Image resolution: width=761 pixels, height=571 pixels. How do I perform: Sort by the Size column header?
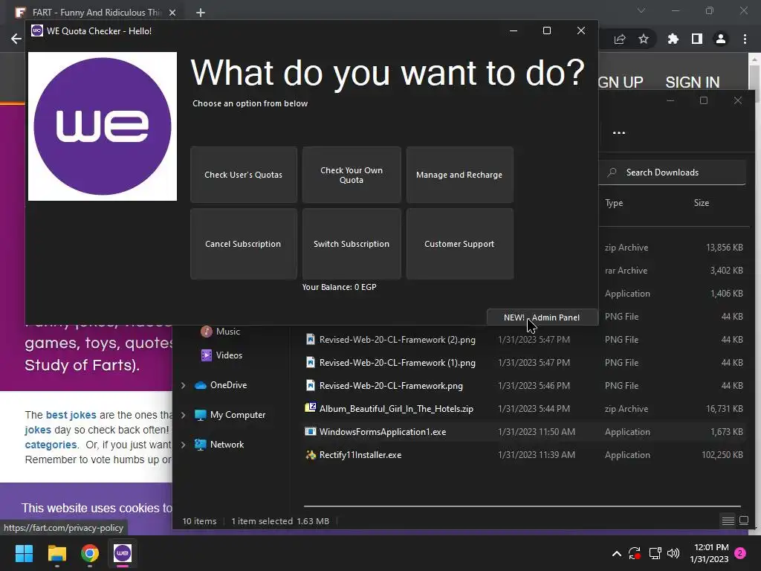[702, 203]
